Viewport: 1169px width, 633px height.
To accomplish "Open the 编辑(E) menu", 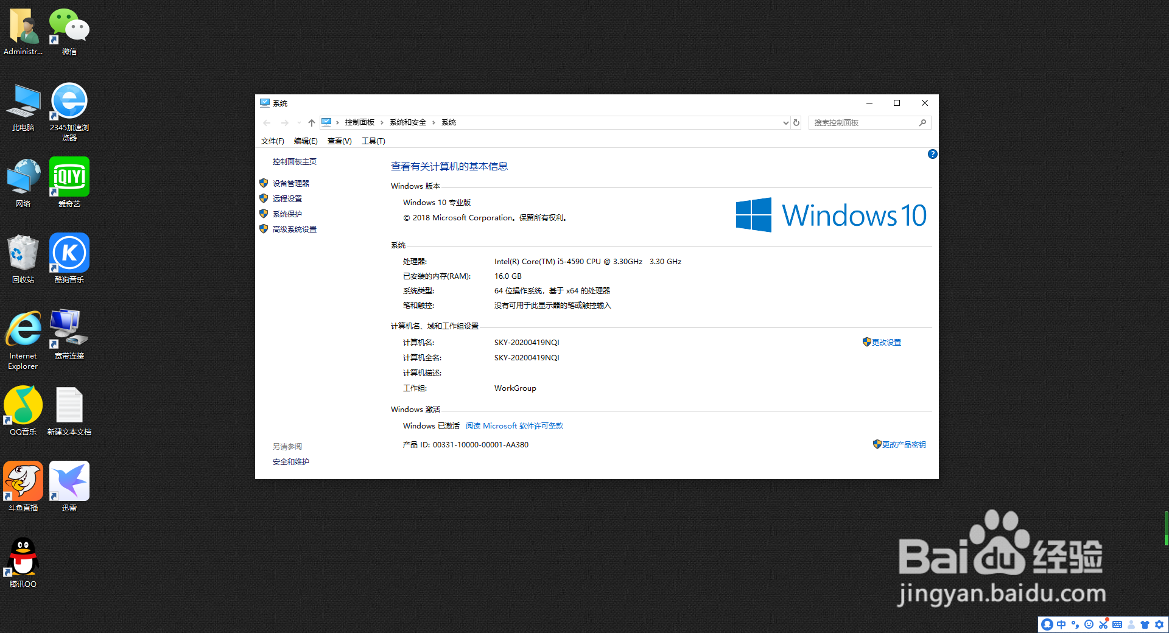I will click(x=306, y=141).
